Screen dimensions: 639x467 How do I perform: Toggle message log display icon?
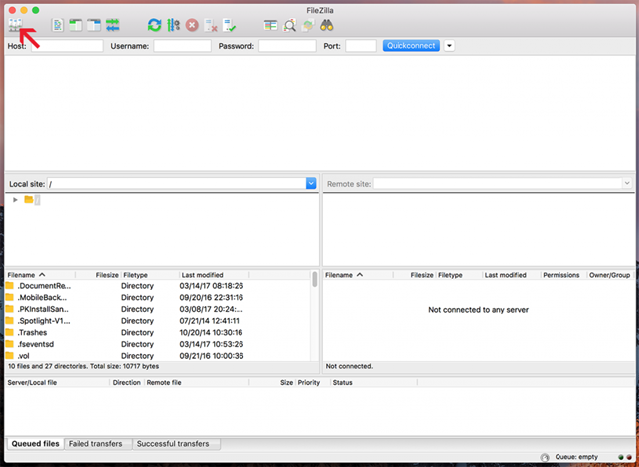[58, 25]
